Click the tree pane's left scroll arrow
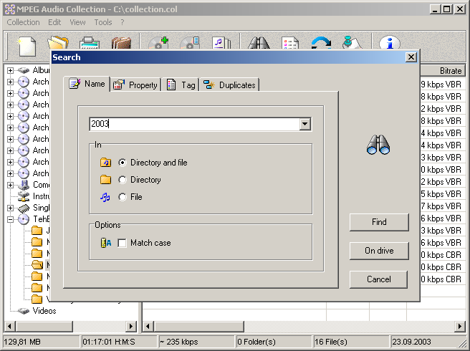The width and height of the screenshot is (470, 351). [10, 326]
